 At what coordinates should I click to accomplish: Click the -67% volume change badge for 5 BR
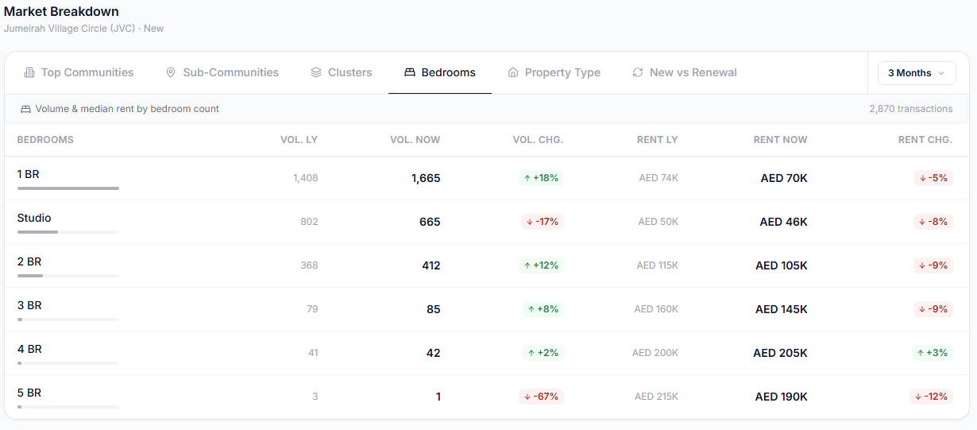pyautogui.click(x=541, y=397)
